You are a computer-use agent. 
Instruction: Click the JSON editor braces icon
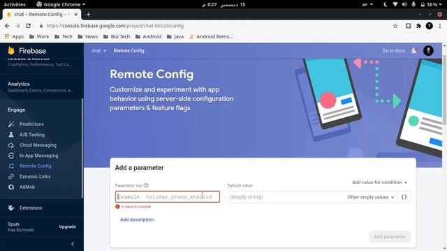pyautogui.click(x=404, y=197)
